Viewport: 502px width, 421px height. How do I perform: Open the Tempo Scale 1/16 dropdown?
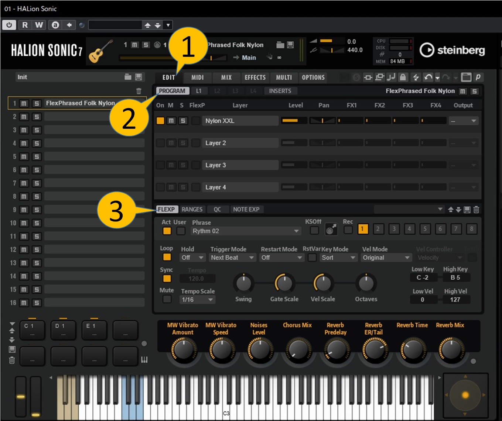pyautogui.click(x=197, y=300)
